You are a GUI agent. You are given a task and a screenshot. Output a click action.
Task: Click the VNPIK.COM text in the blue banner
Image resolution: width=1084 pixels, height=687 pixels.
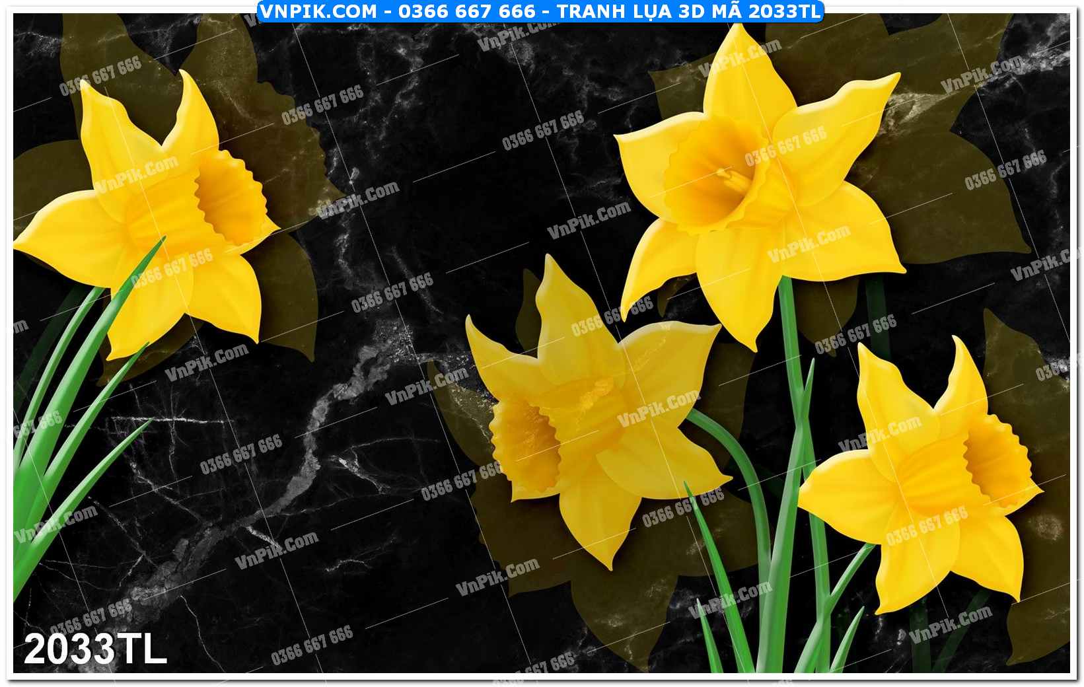318,11
